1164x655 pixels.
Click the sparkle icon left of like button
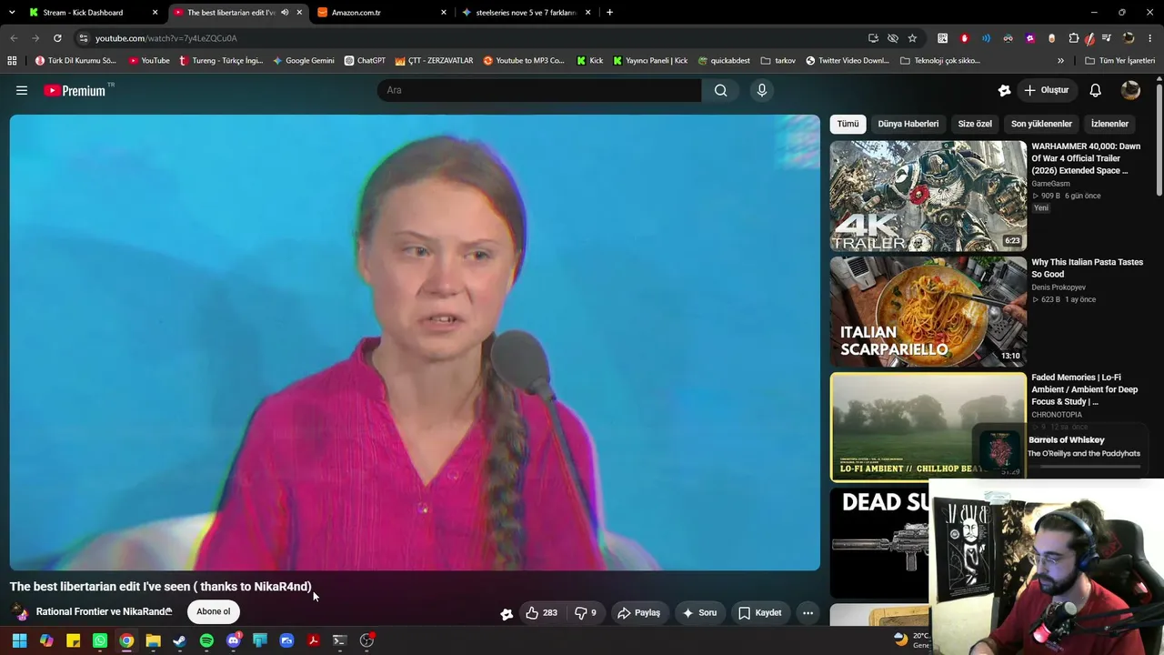pos(507,614)
